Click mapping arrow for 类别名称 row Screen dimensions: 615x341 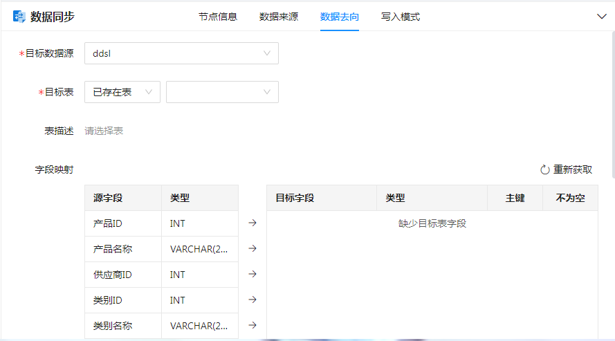tap(253, 325)
